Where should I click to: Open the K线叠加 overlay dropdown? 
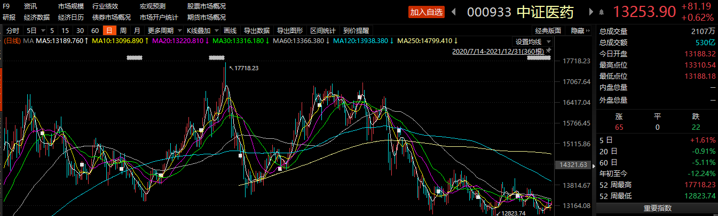click(203, 30)
